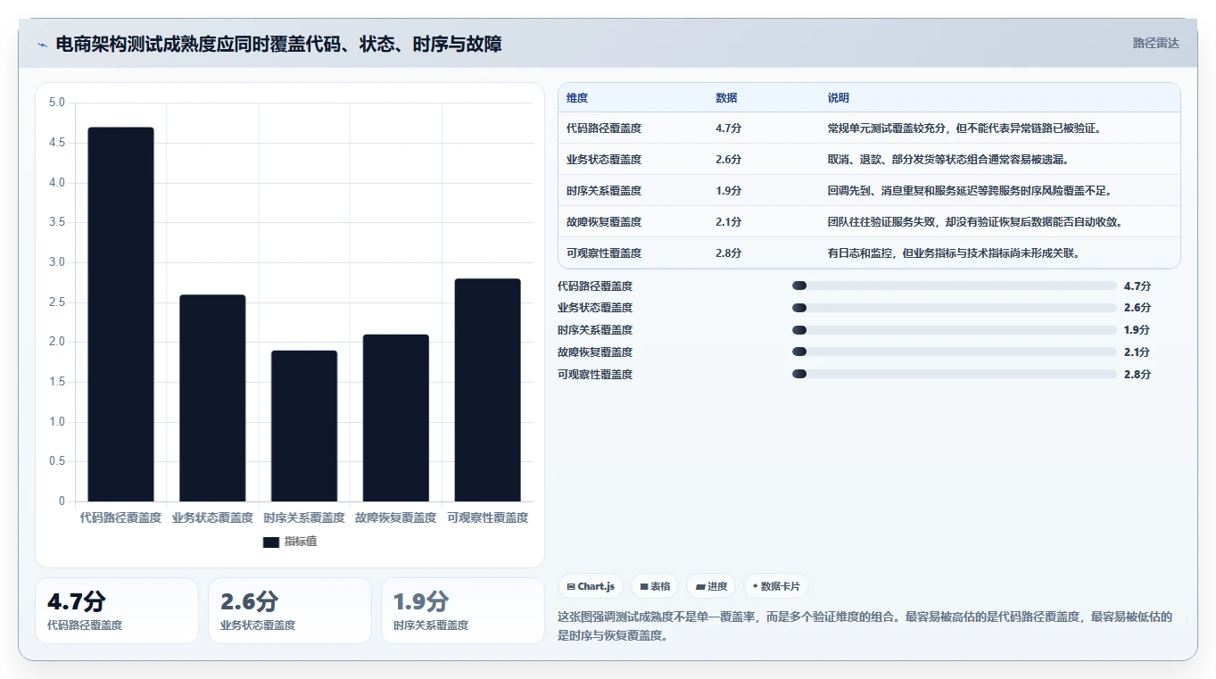Screen dimensions: 1216x679
Task: Click the lightning icon beside the title
Action: click(43, 44)
